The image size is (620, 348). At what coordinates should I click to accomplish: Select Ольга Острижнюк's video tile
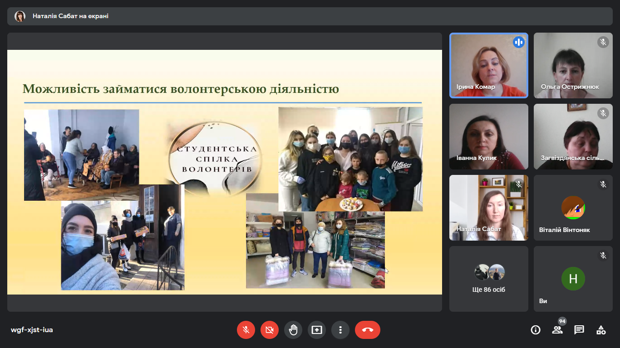tap(573, 65)
